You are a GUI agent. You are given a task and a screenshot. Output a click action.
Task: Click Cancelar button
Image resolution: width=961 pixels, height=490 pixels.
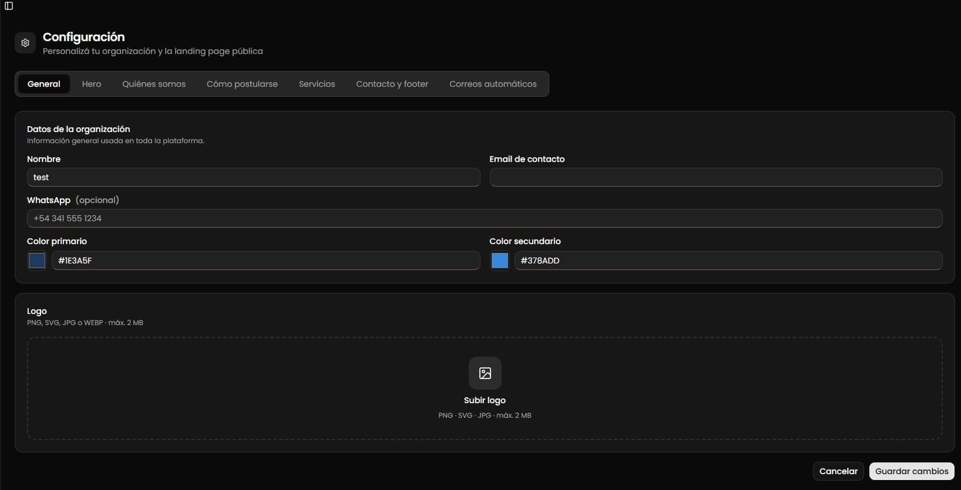pos(838,471)
